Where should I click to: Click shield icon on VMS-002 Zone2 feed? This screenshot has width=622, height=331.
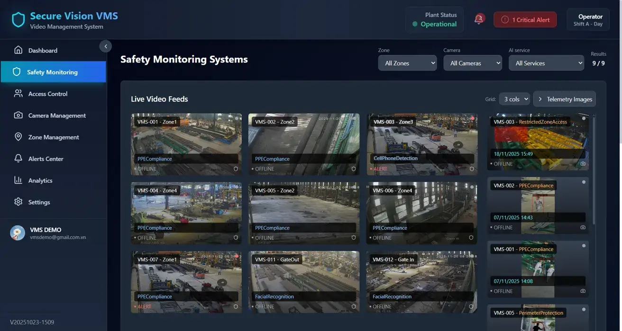click(354, 169)
